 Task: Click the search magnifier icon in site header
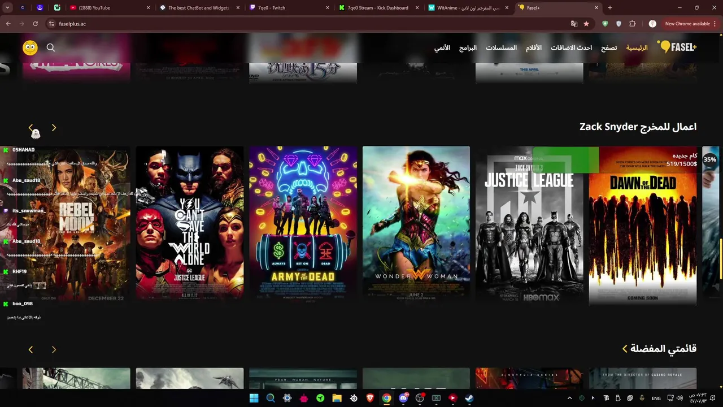point(51,47)
